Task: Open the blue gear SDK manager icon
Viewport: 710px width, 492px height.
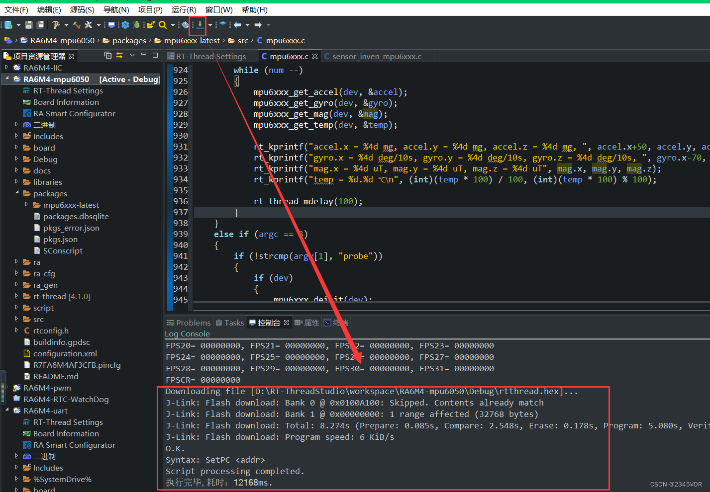Action: 125,25
